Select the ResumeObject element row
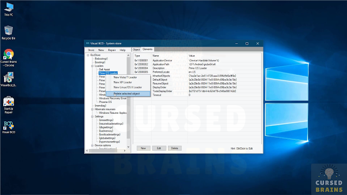The height and width of the screenshot is (195, 347). [197, 83]
